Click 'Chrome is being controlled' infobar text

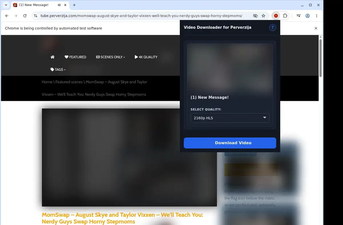pos(53,28)
